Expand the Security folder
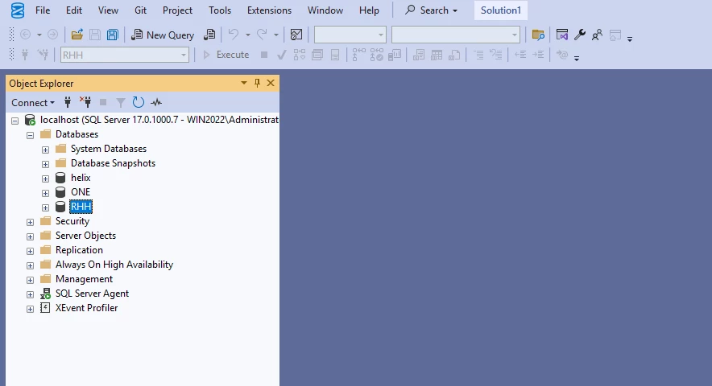 [30, 222]
